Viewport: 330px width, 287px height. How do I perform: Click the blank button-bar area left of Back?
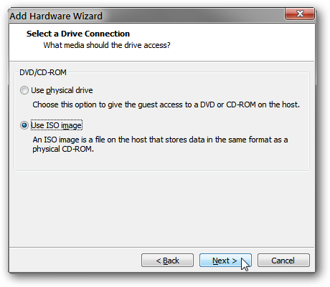tap(74, 261)
